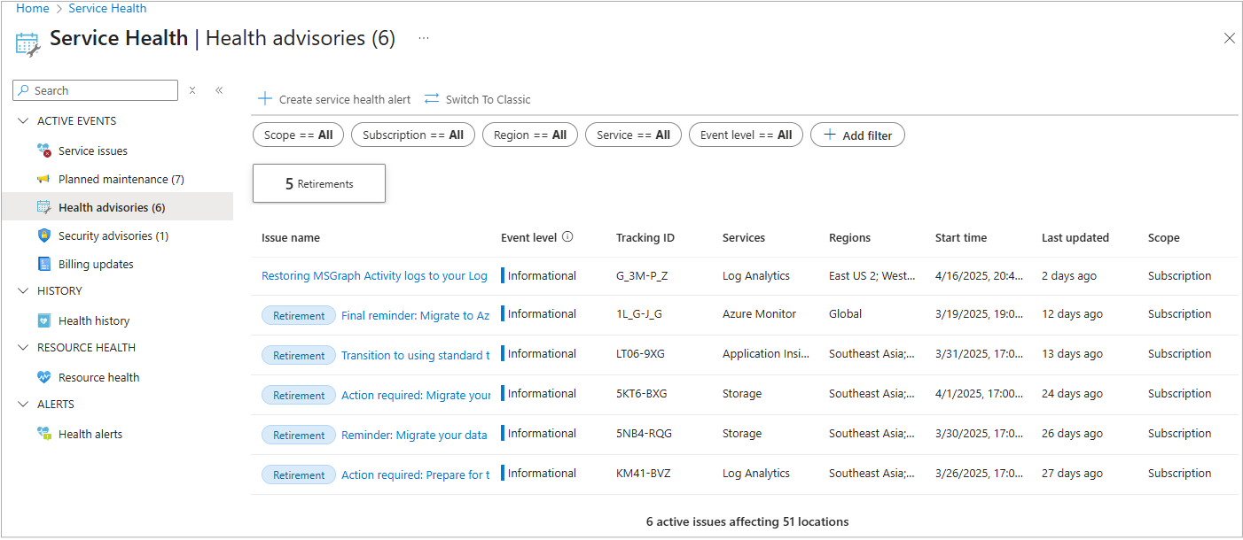Click the 5 Retirements card

(x=319, y=183)
